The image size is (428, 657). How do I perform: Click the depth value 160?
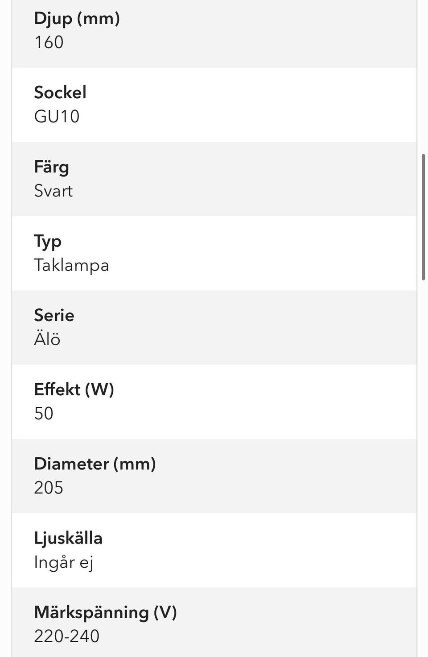(49, 42)
